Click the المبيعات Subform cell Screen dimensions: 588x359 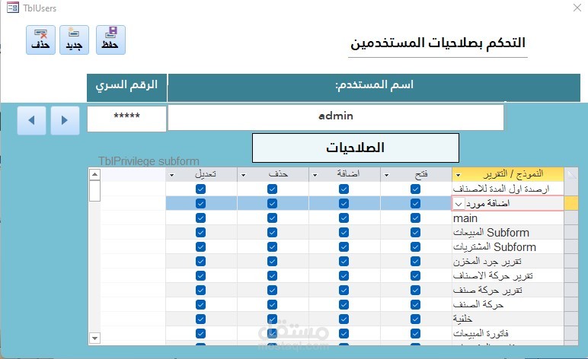point(508,233)
